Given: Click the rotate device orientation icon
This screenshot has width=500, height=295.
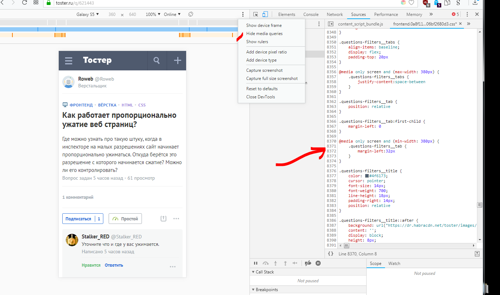Looking at the screenshot, I should [x=190, y=15].
